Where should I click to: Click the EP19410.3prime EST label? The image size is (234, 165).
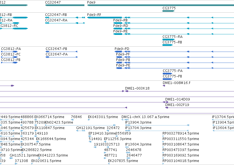pos(102,133)
